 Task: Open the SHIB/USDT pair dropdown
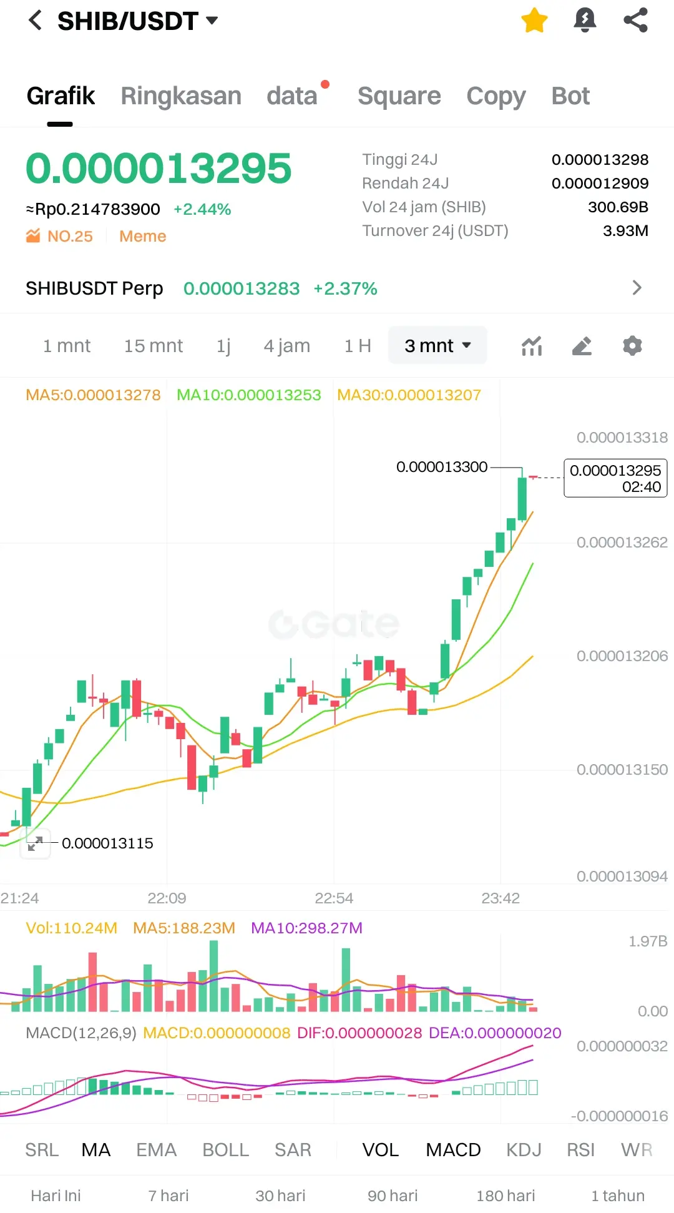138,21
